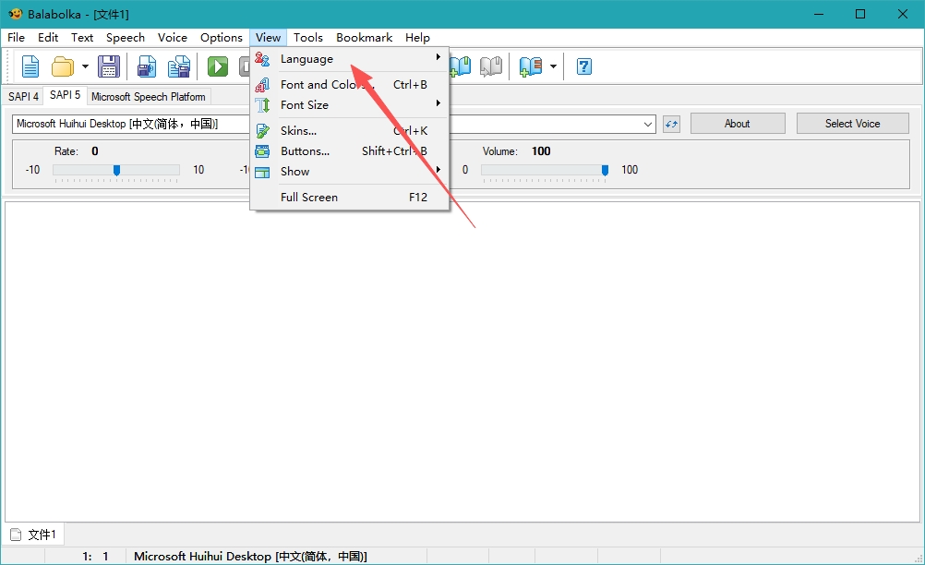
Task: Expand the Show submenu
Action: tap(349, 171)
